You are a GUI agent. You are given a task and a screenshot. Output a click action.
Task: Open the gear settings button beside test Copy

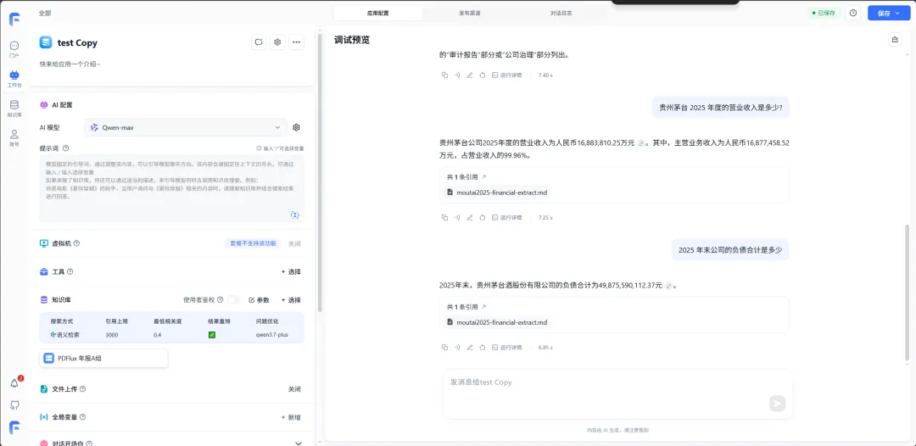[x=277, y=42]
